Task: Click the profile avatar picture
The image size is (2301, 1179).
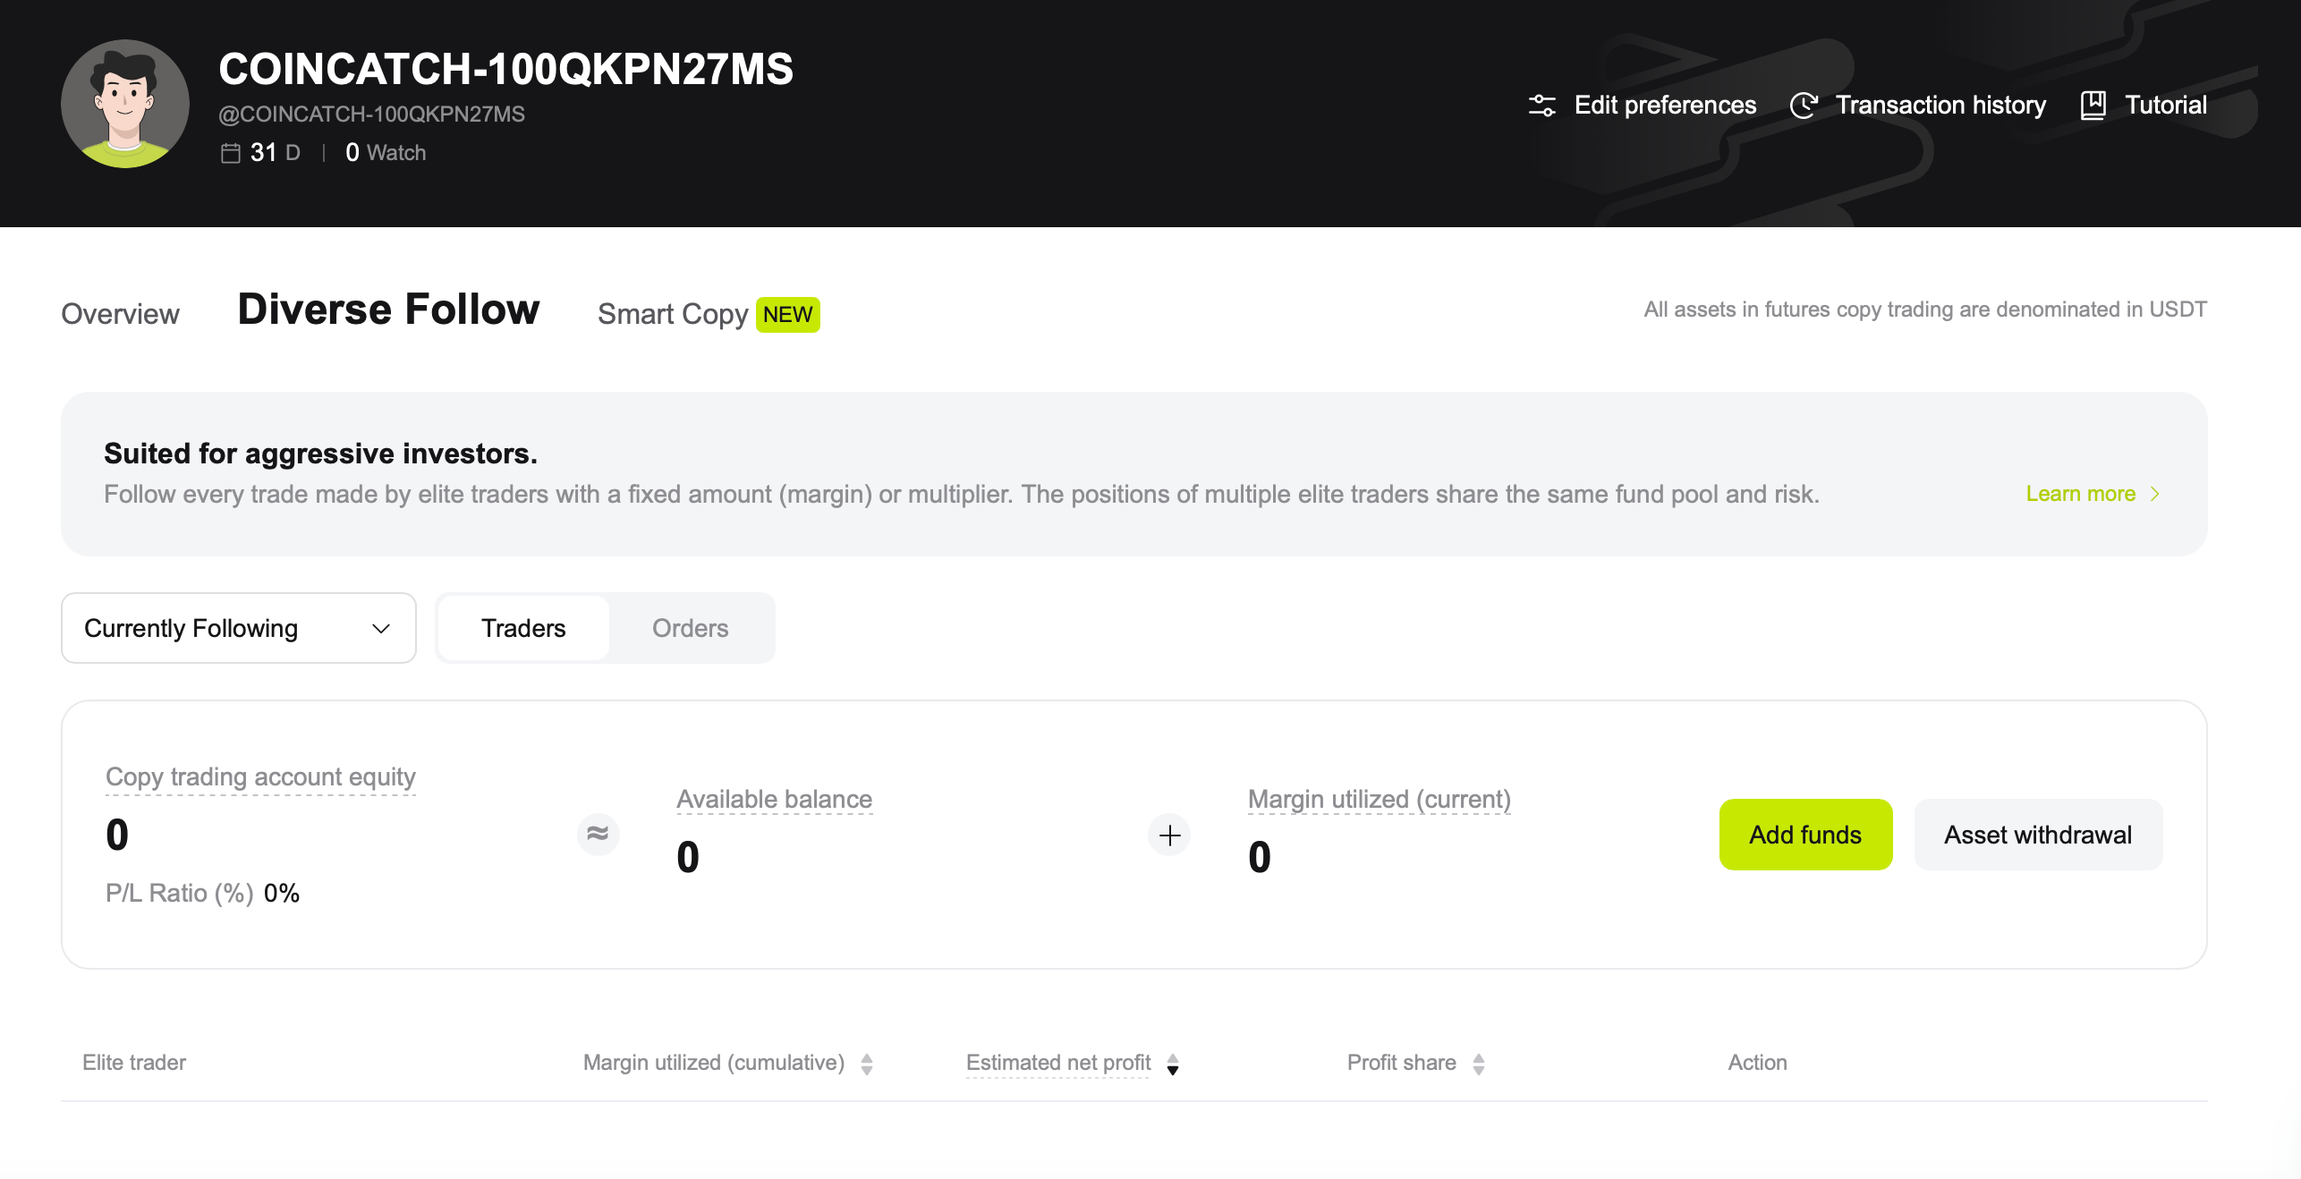Action: [x=125, y=104]
